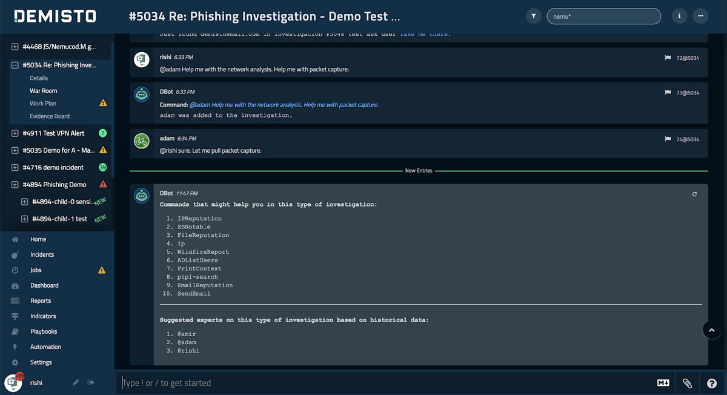The height and width of the screenshot is (395, 727).
Task: Open Settings in sidebar
Action: coord(41,362)
